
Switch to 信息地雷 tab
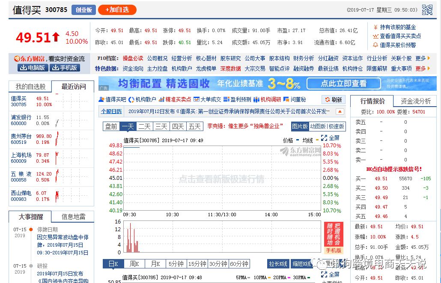click(73, 217)
